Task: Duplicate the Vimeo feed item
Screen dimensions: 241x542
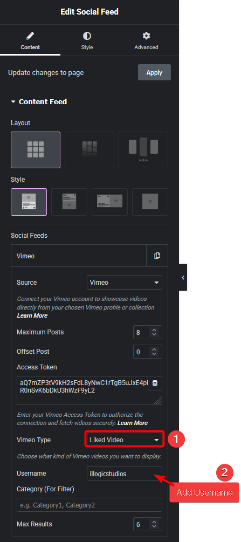Action: [157, 256]
